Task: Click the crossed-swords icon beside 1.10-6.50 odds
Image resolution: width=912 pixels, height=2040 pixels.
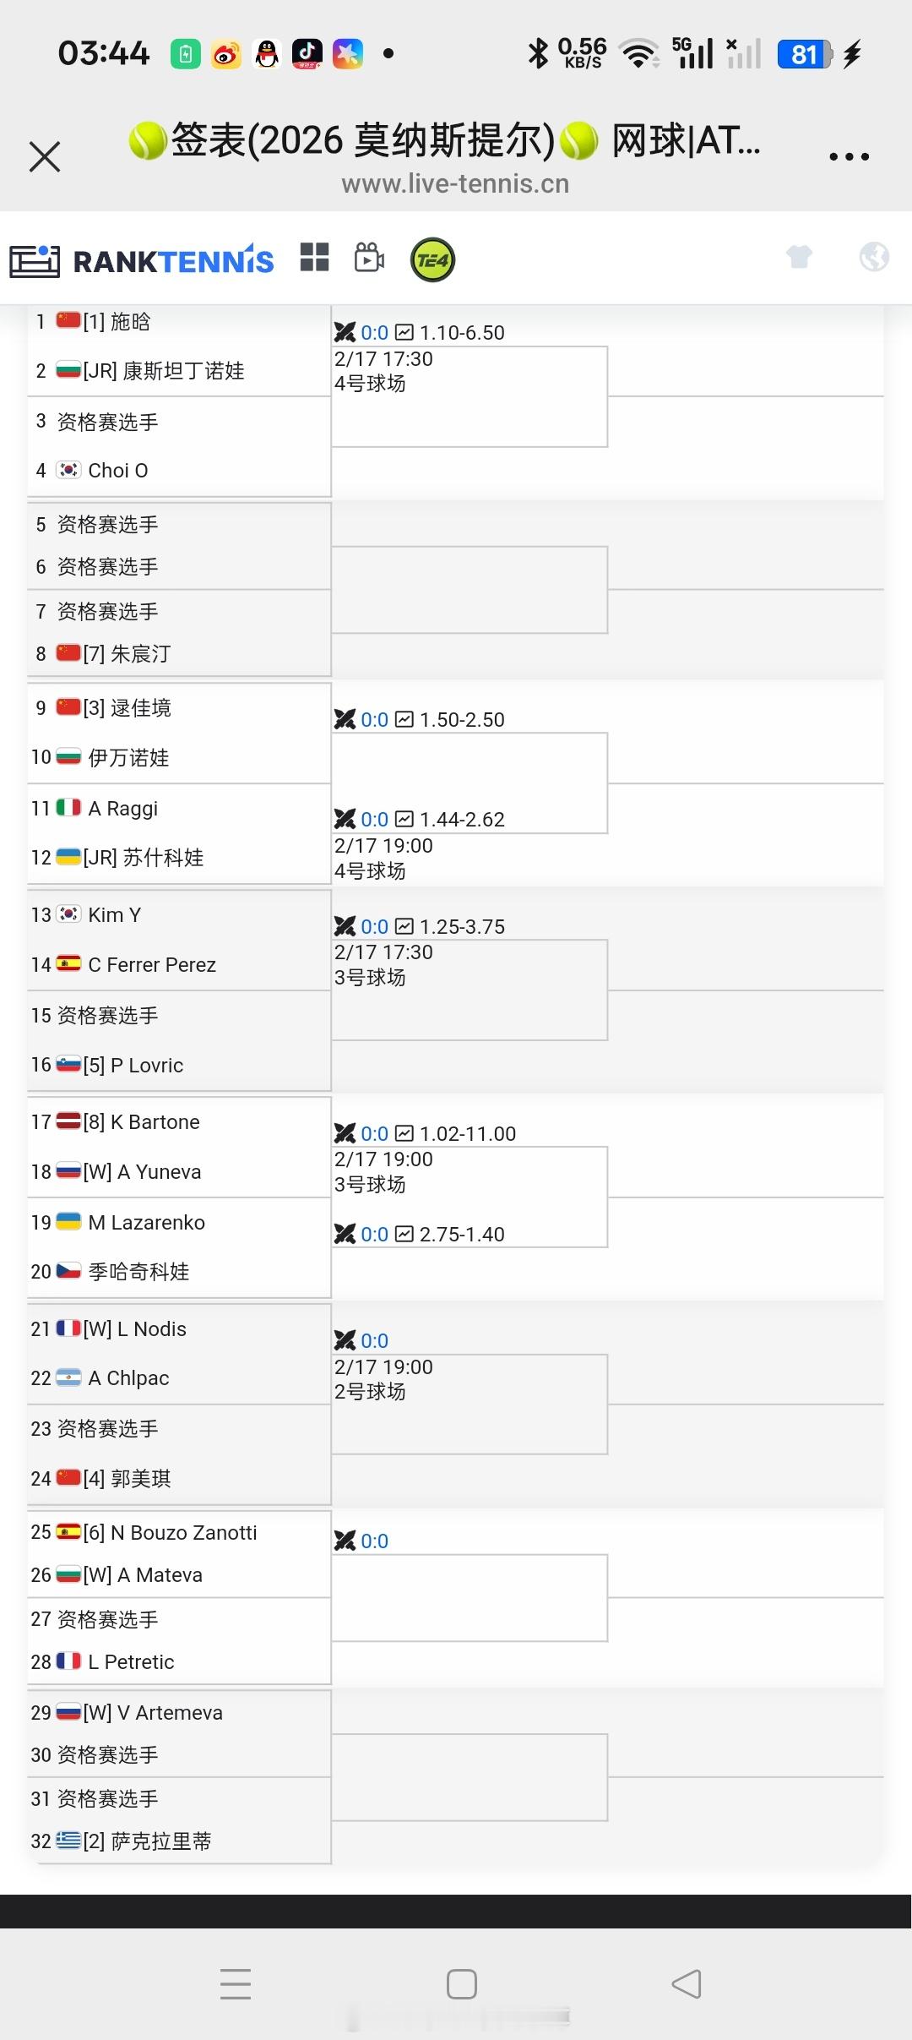Action: [347, 333]
